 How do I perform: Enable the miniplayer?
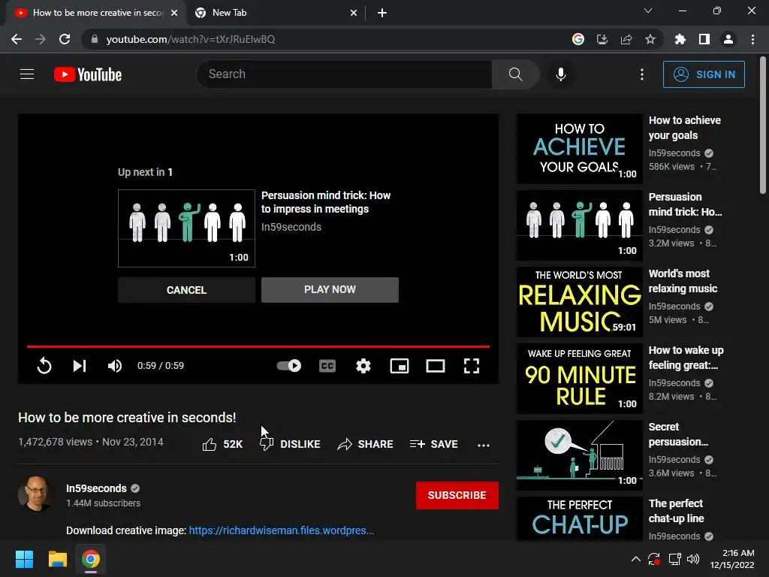click(400, 366)
